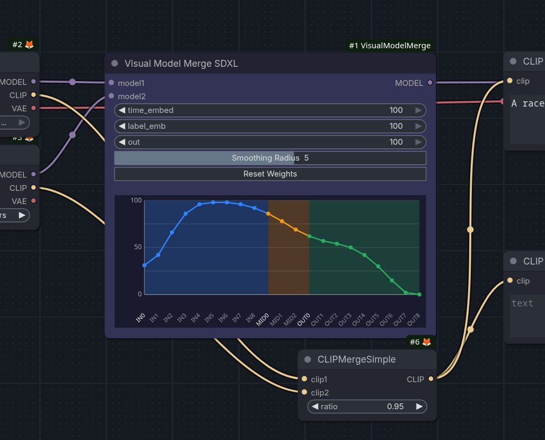The width and height of the screenshot is (545, 440).
Task: Click right arrow of lower-left node selector
Action: click(x=22, y=215)
